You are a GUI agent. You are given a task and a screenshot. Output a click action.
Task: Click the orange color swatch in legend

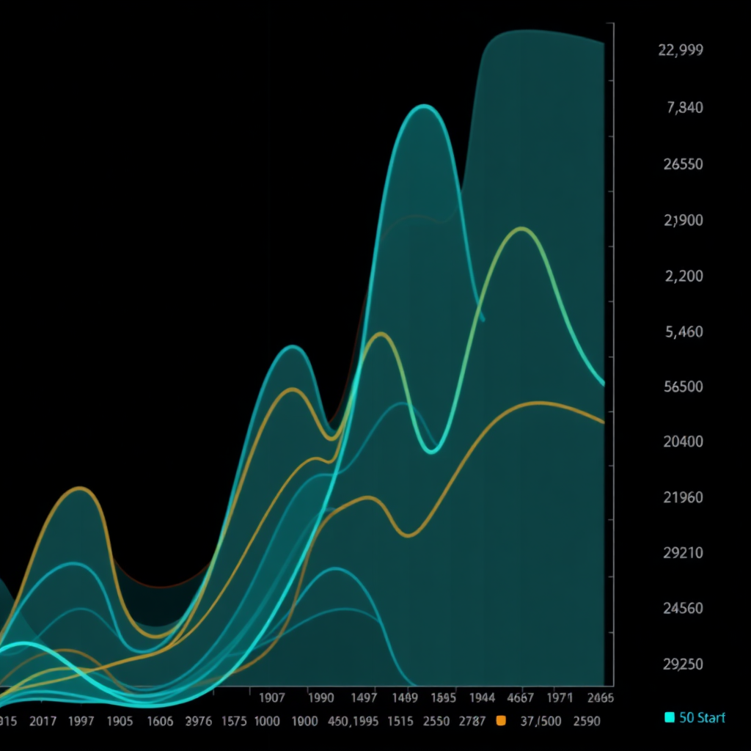pyautogui.click(x=501, y=722)
